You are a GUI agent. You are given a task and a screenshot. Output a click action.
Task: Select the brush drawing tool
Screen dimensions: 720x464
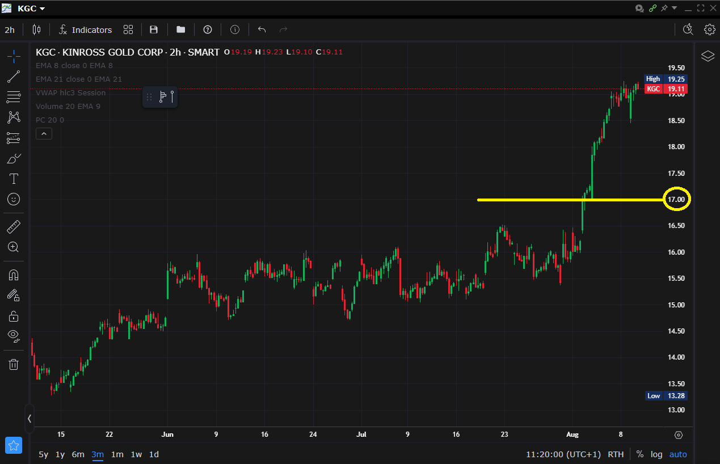(14, 158)
